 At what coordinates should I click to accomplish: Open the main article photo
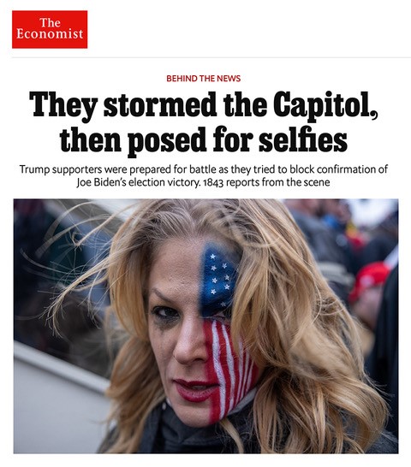pos(205,326)
